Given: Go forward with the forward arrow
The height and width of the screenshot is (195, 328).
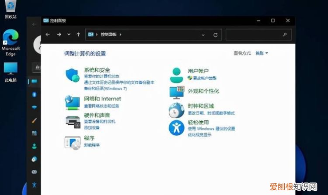Looking at the screenshot, I should [59, 34].
